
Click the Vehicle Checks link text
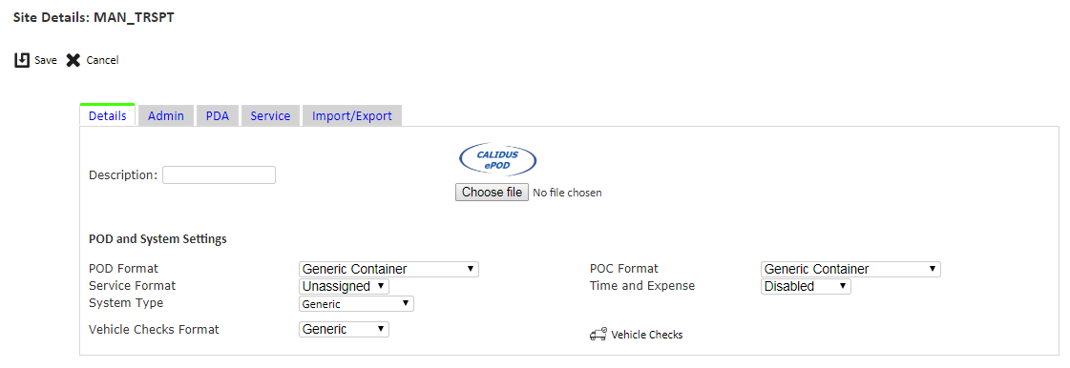pos(647,335)
